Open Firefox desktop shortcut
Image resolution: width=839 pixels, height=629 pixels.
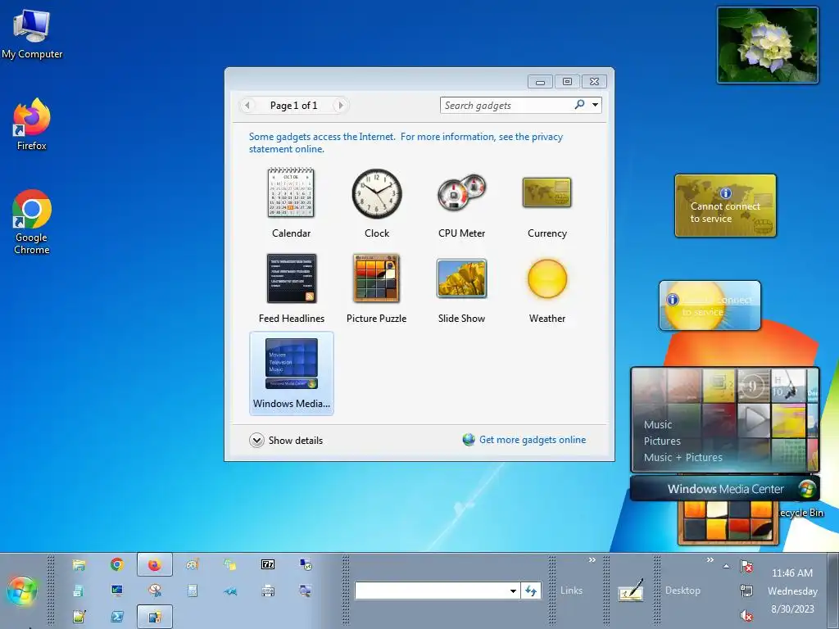click(x=32, y=124)
